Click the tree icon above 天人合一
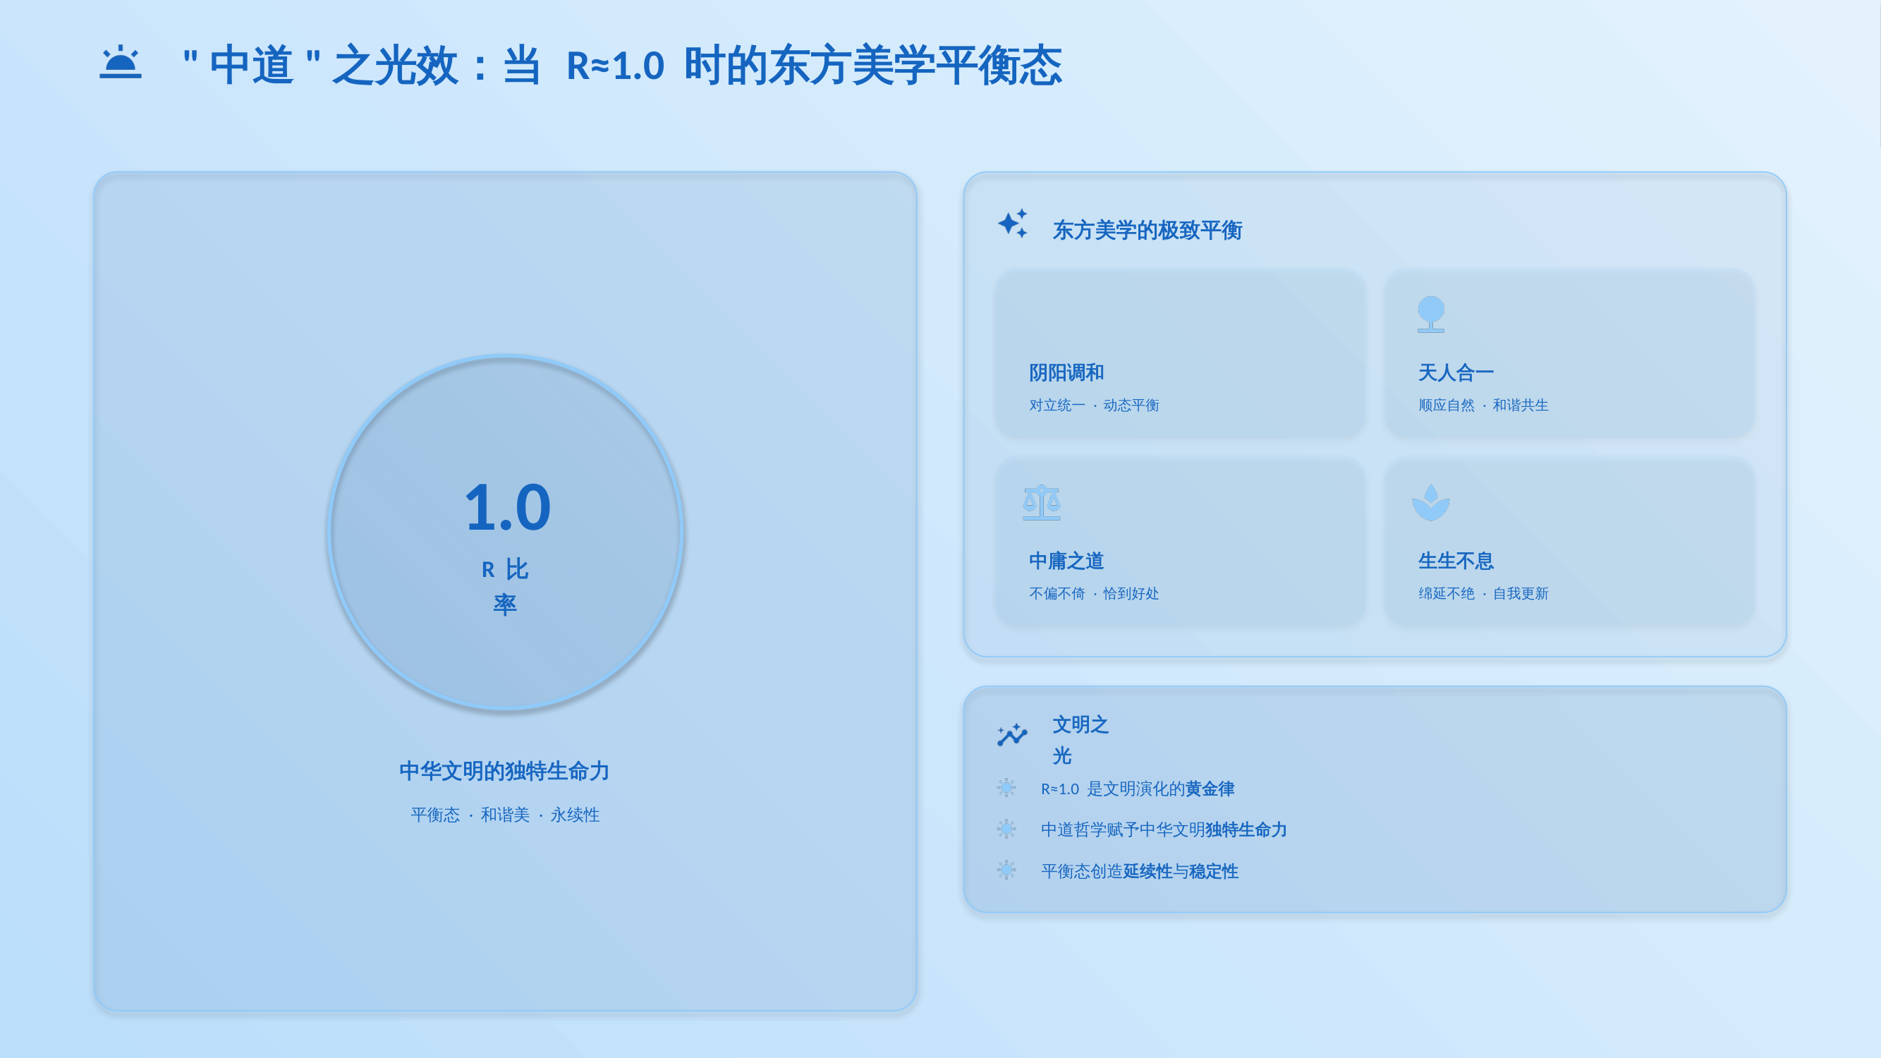Screen dimensions: 1881x1058 [x=1430, y=314]
